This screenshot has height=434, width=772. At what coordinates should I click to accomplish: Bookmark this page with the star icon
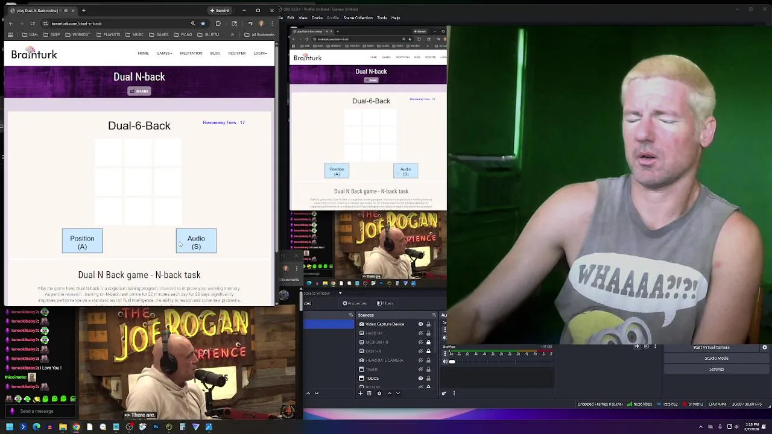tap(203, 24)
